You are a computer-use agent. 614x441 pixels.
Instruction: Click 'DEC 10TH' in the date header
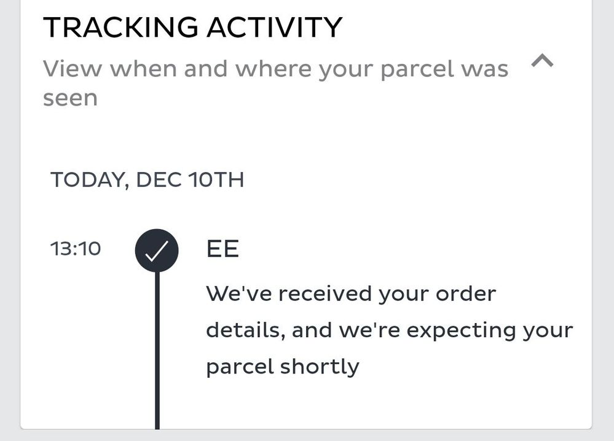pyautogui.click(x=190, y=180)
